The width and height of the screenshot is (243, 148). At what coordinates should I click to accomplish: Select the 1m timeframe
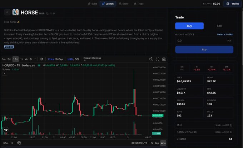click(x=4, y=59)
